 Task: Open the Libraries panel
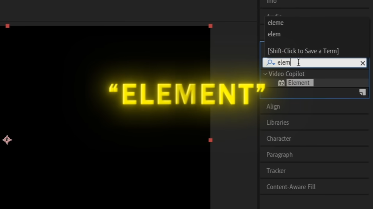point(278,122)
